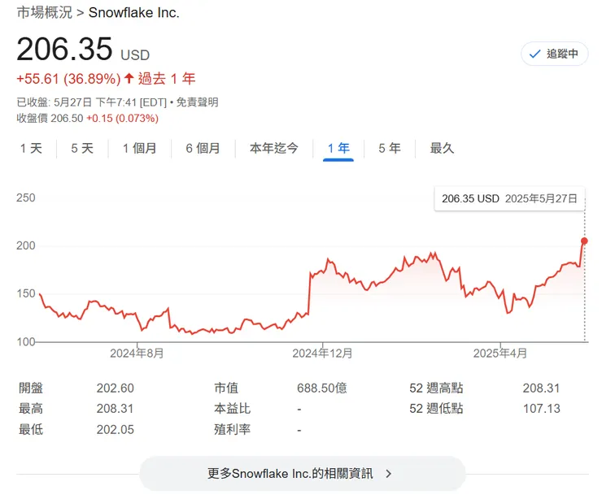Select the 1 天 time range tab
602x499 pixels.
tap(31, 149)
